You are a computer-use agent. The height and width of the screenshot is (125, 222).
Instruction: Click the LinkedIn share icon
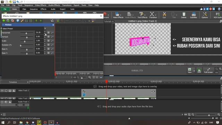[214, 9]
